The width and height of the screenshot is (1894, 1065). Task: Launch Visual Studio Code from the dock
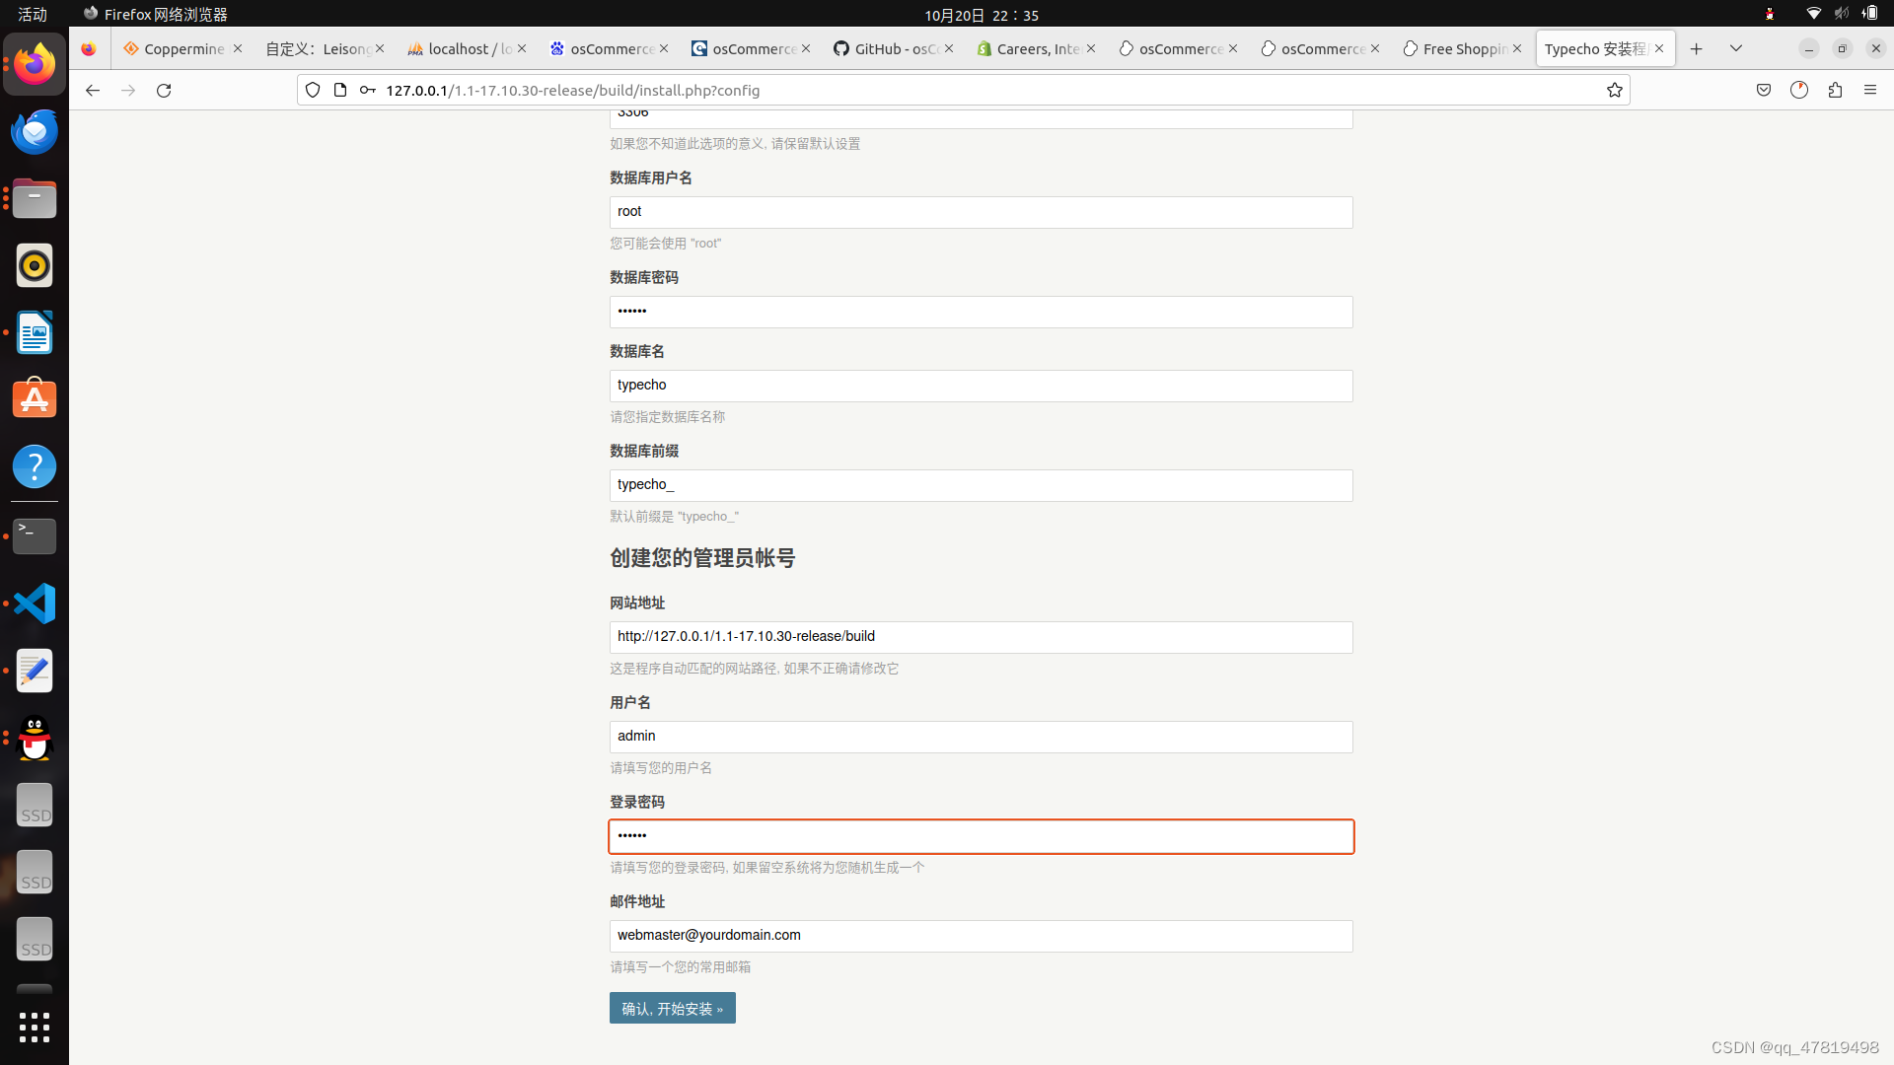point(35,603)
